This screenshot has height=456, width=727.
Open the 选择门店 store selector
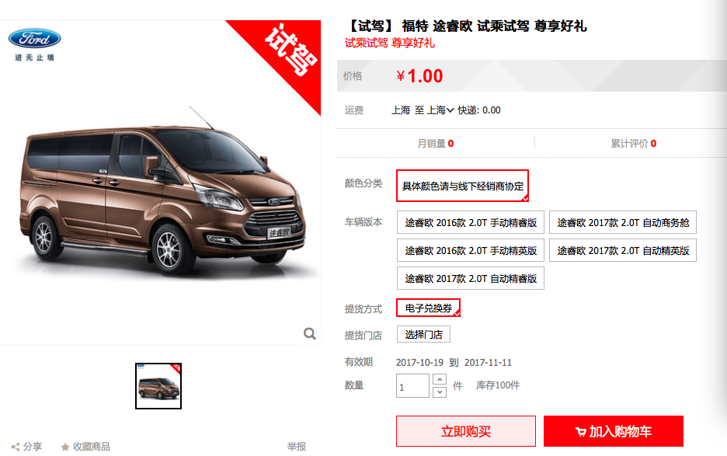point(423,335)
